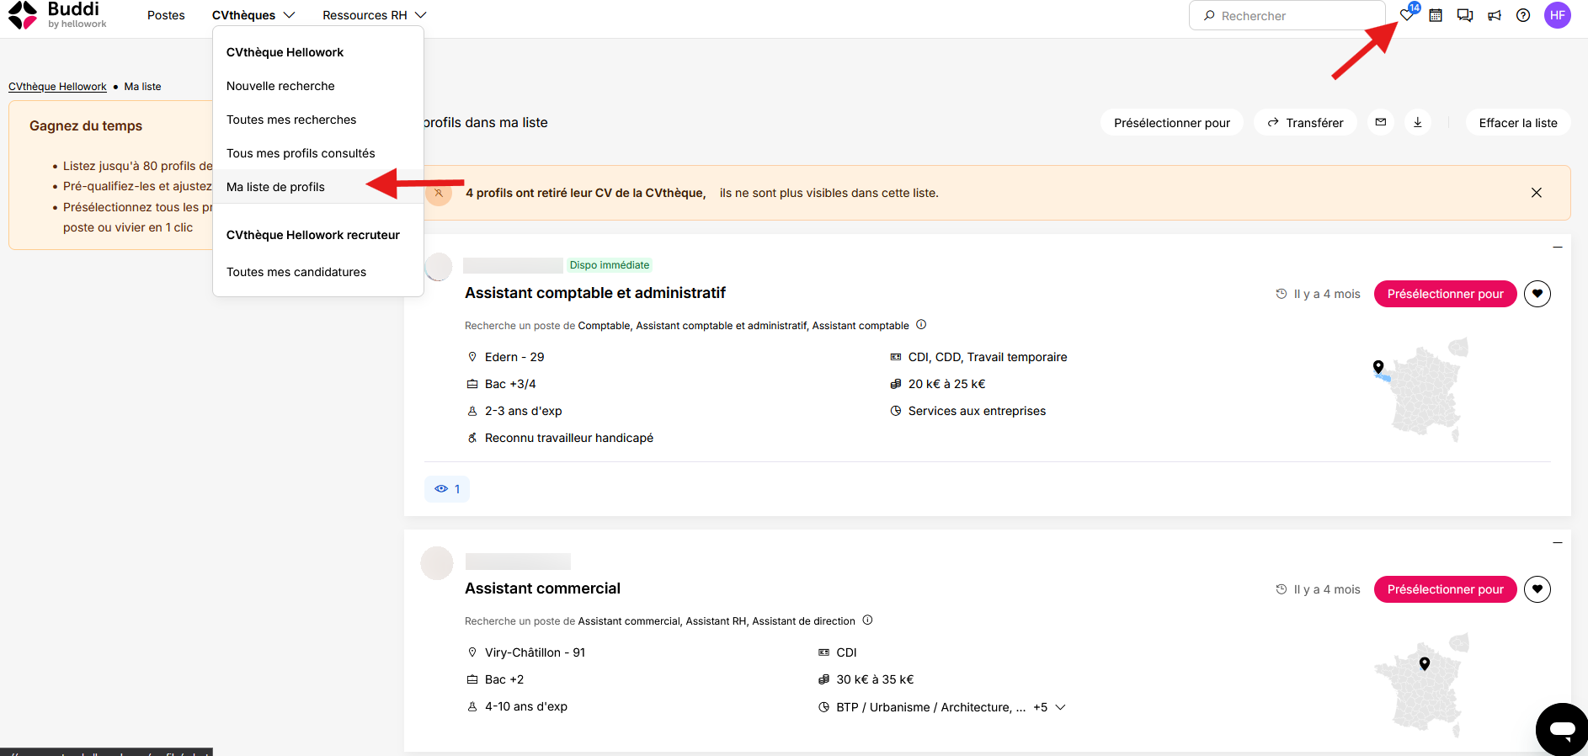Image resolution: width=1588 pixels, height=756 pixels.
Task: Open the calendar icon in top bar
Action: coord(1436,15)
